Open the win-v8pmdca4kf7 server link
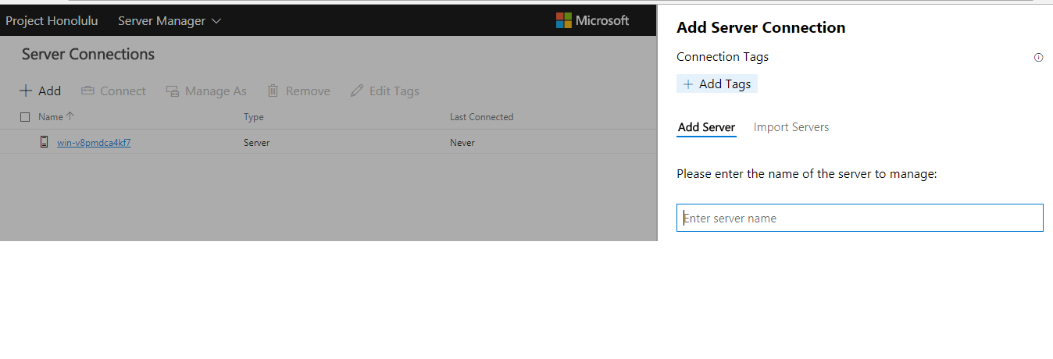 coord(94,143)
